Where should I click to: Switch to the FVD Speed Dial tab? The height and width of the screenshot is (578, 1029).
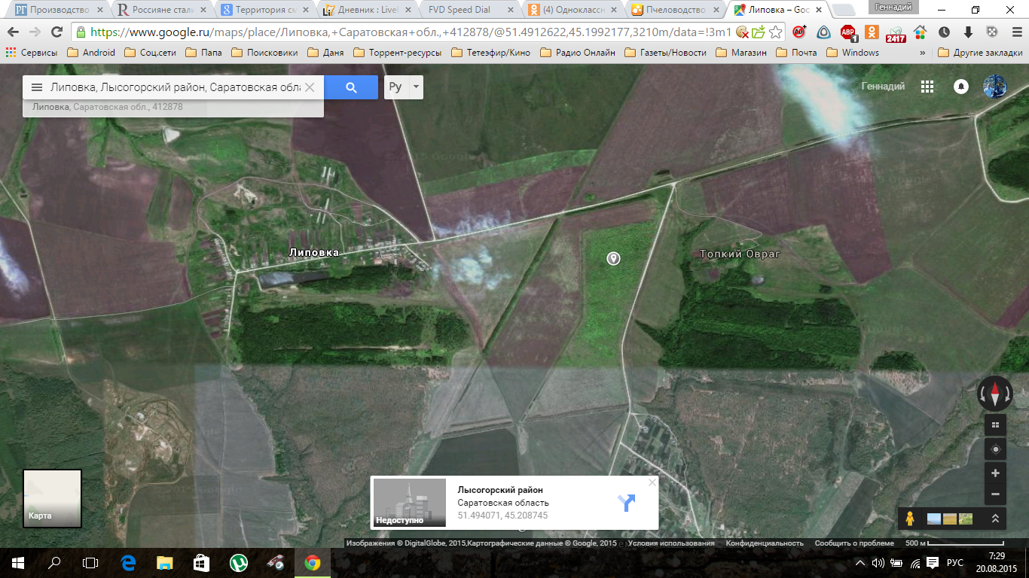pyautogui.click(x=459, y=10)
